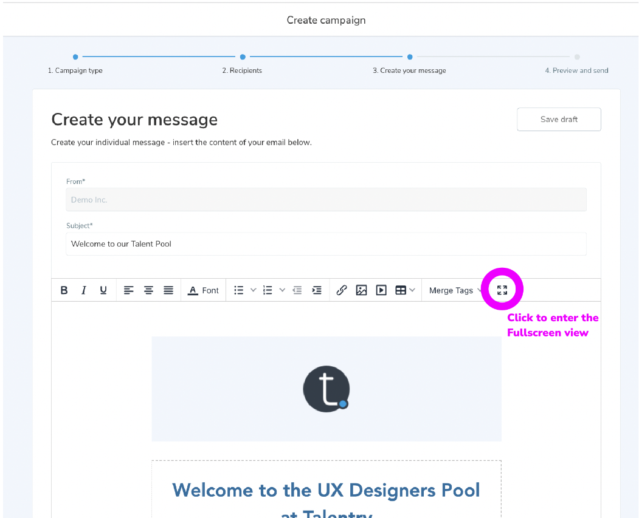This screenshot has height=518, width=639.
Task: Insert a bulleted list
Action: (x=239, y=290)
